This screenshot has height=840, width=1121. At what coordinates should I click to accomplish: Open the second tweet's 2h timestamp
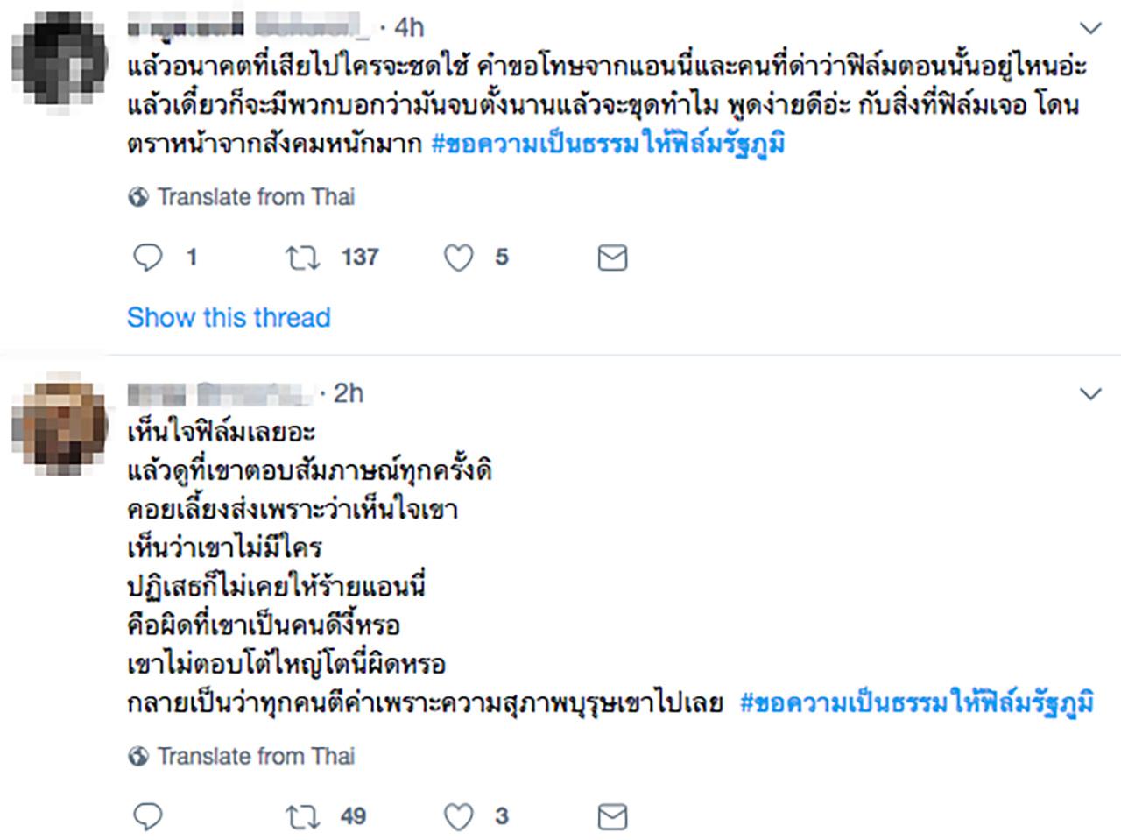(x=348, y=393)
